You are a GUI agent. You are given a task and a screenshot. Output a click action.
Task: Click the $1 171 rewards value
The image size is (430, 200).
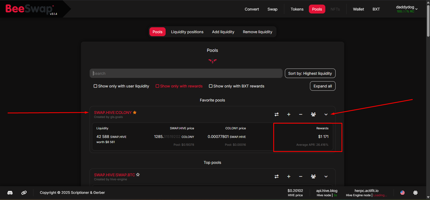[323, 137]
